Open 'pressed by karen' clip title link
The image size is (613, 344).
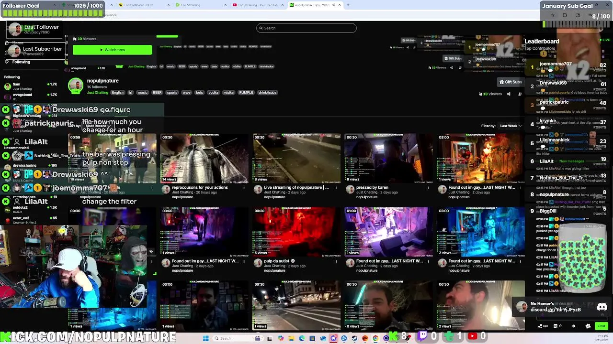[x=372, y=187]
